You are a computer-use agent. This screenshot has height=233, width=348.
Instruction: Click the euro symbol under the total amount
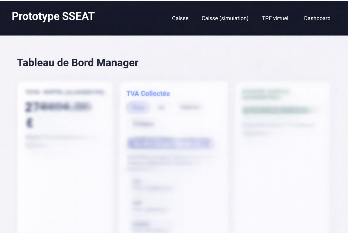(x=29, y=123)
